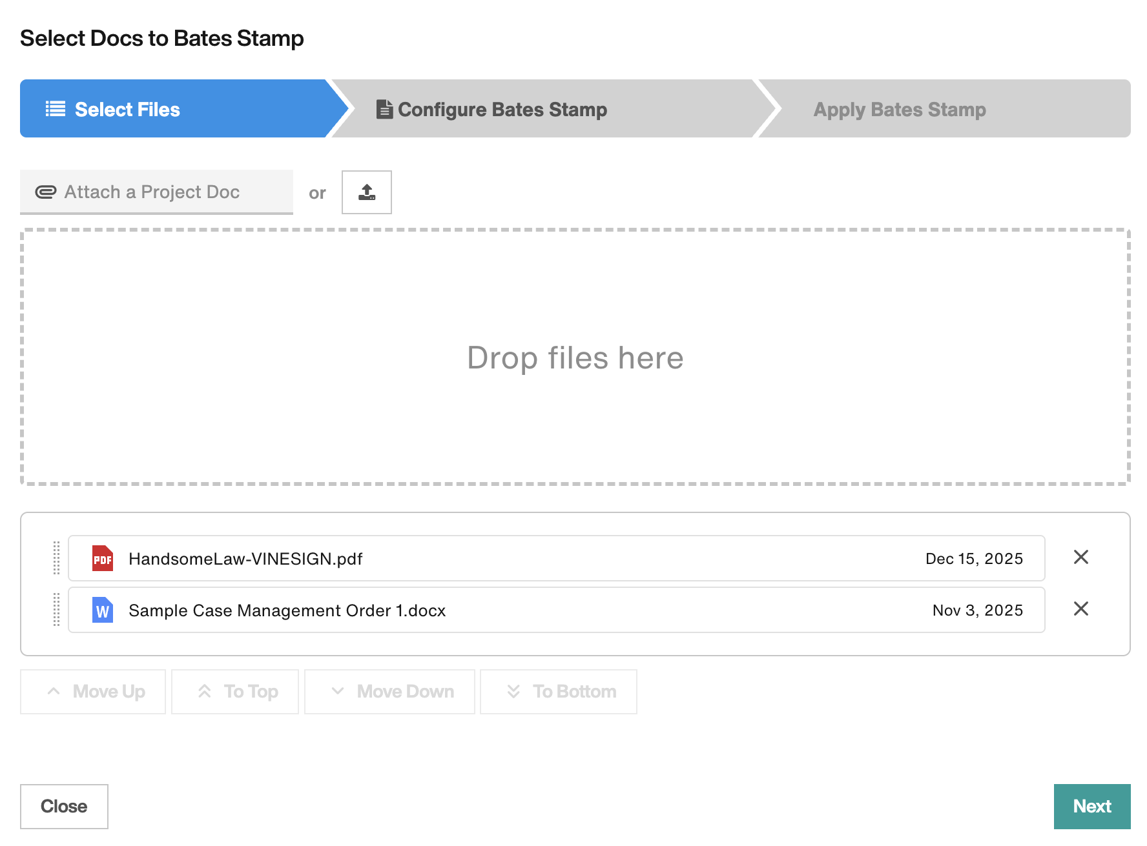Screen dimensions: 1147x846
Task: Grab the drag handle of Sample Case Management row
Action: click(x=56, y=609)
